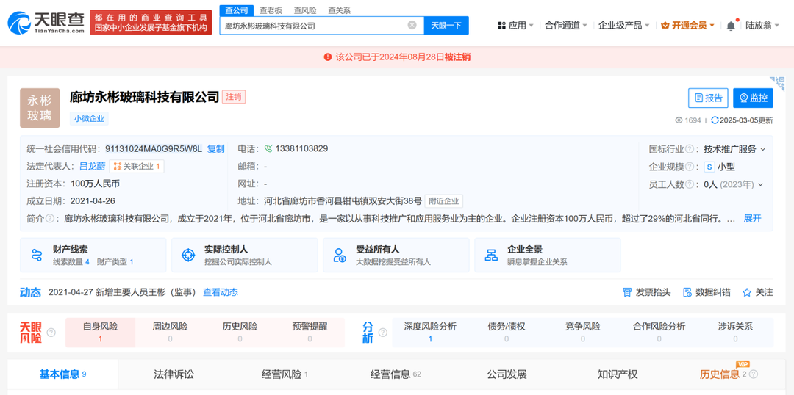794x395 pixels.
Task: Open the 陆放翁 user menu
Action: [762, 25]
